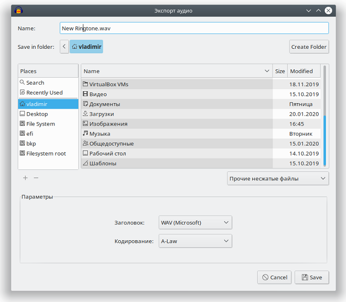
Task: Click the Name text input field
Action: [194, 28]
